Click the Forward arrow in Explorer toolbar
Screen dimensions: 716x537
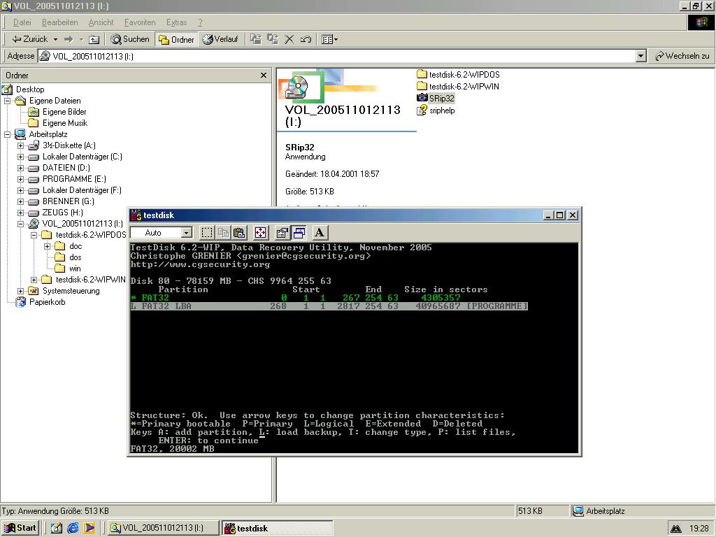pos(69,39)
